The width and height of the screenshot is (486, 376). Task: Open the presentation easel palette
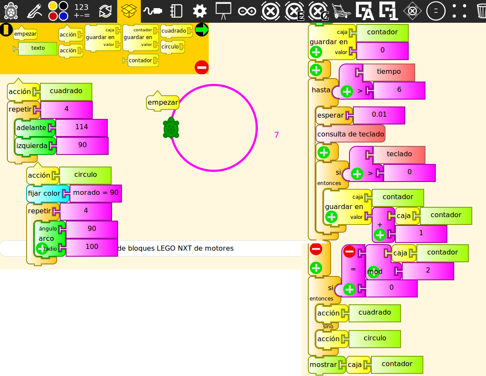[223, 11]
